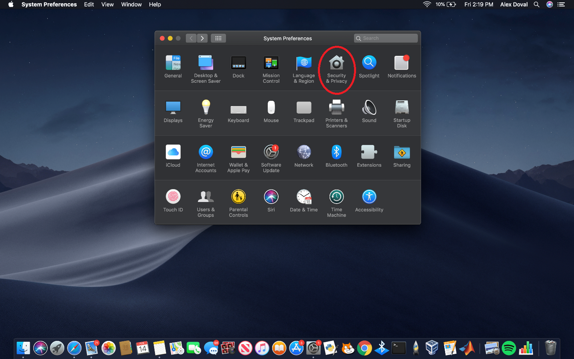Open Bluetooth preference pane in window

pyautogui.click(x=336, y=156)
